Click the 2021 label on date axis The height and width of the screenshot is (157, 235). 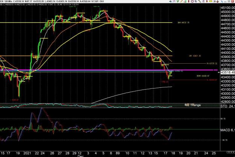tap(27, 153)
